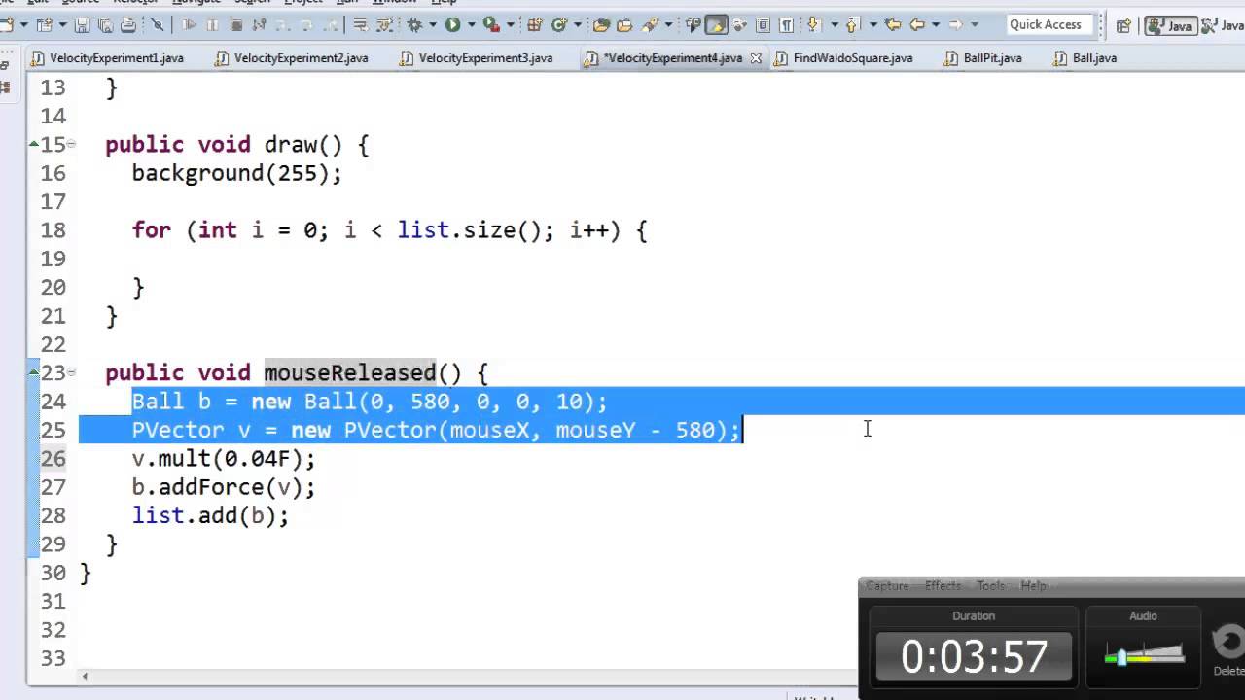Switch to the Java perspective button
Screen dimensions: 1245x700
[1170, 24]
